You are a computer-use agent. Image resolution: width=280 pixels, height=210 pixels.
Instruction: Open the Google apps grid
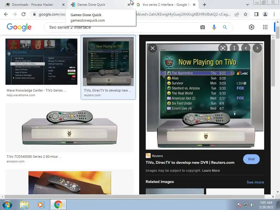[265, 27]
